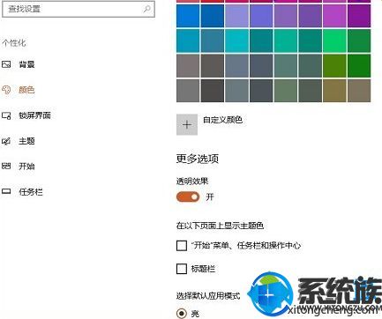Click the plus button for 自定义颜色
Viewport: 382px width, 319px height.
(x=187, y=125)
